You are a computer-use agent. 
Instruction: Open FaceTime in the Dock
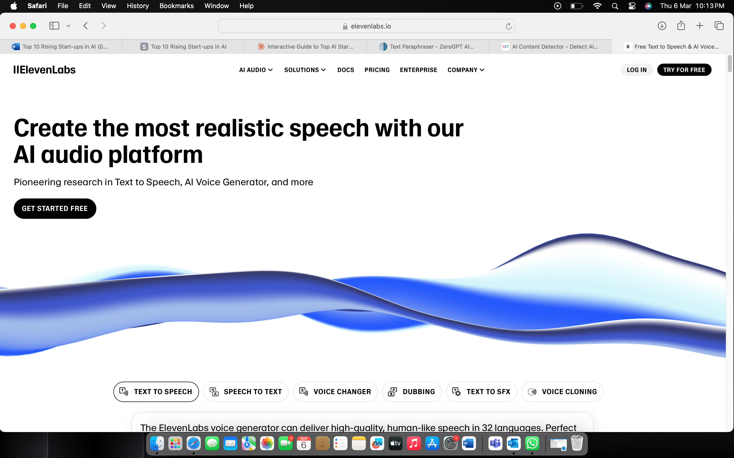[285, 443]
